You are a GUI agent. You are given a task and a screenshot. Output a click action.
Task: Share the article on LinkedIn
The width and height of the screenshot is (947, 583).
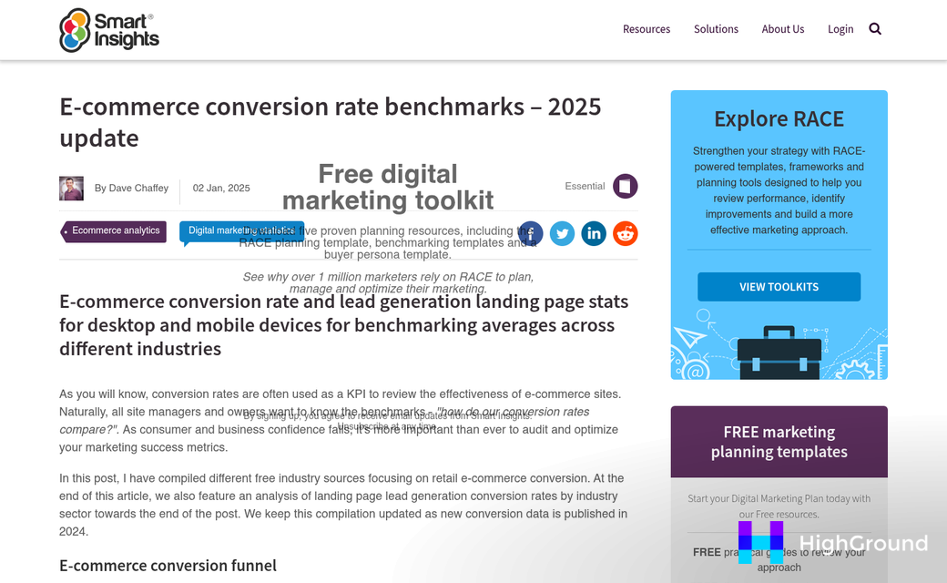click(x=594, y=233)
